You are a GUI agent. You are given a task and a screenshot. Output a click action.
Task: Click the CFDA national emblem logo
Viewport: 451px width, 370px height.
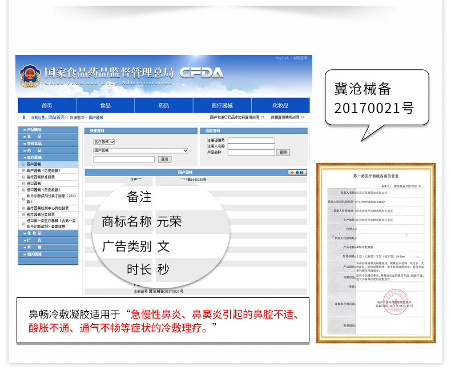[x=30, y=76]
